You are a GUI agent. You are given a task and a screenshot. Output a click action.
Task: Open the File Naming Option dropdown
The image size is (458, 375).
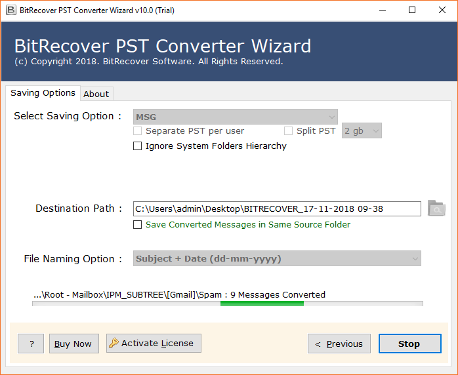tap(278, 258)
